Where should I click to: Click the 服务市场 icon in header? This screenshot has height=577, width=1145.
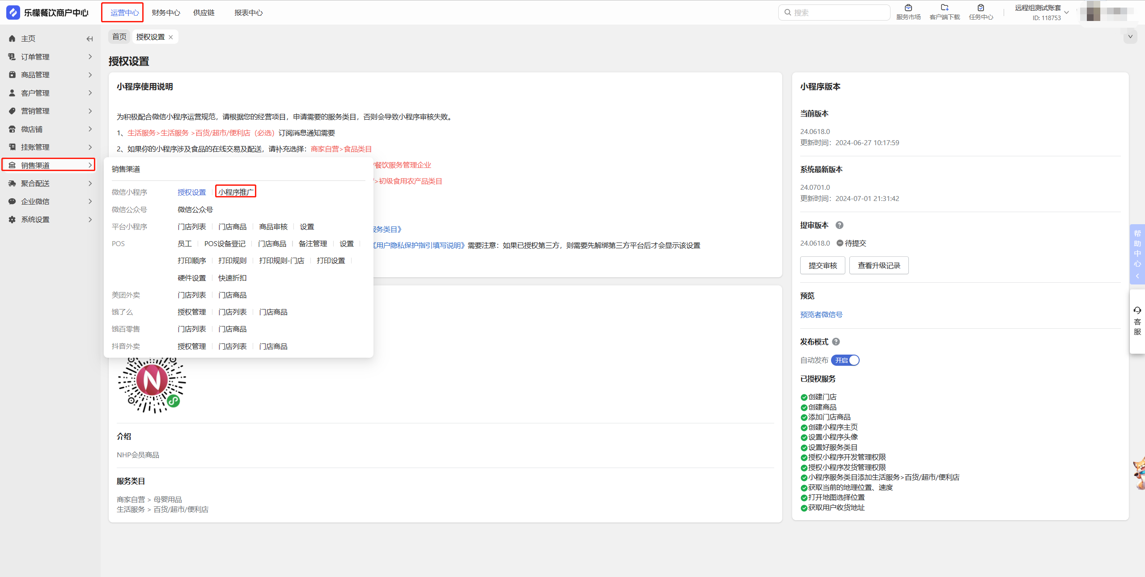[908, 8]
